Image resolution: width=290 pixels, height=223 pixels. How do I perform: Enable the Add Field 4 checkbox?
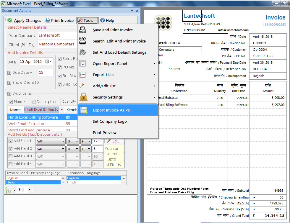pyautogui.click(x=11, y=164)
